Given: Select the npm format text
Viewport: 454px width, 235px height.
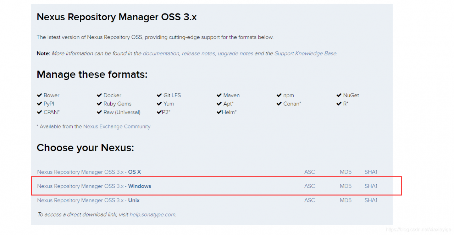Looking at the screenshot, I should [289, 95].
